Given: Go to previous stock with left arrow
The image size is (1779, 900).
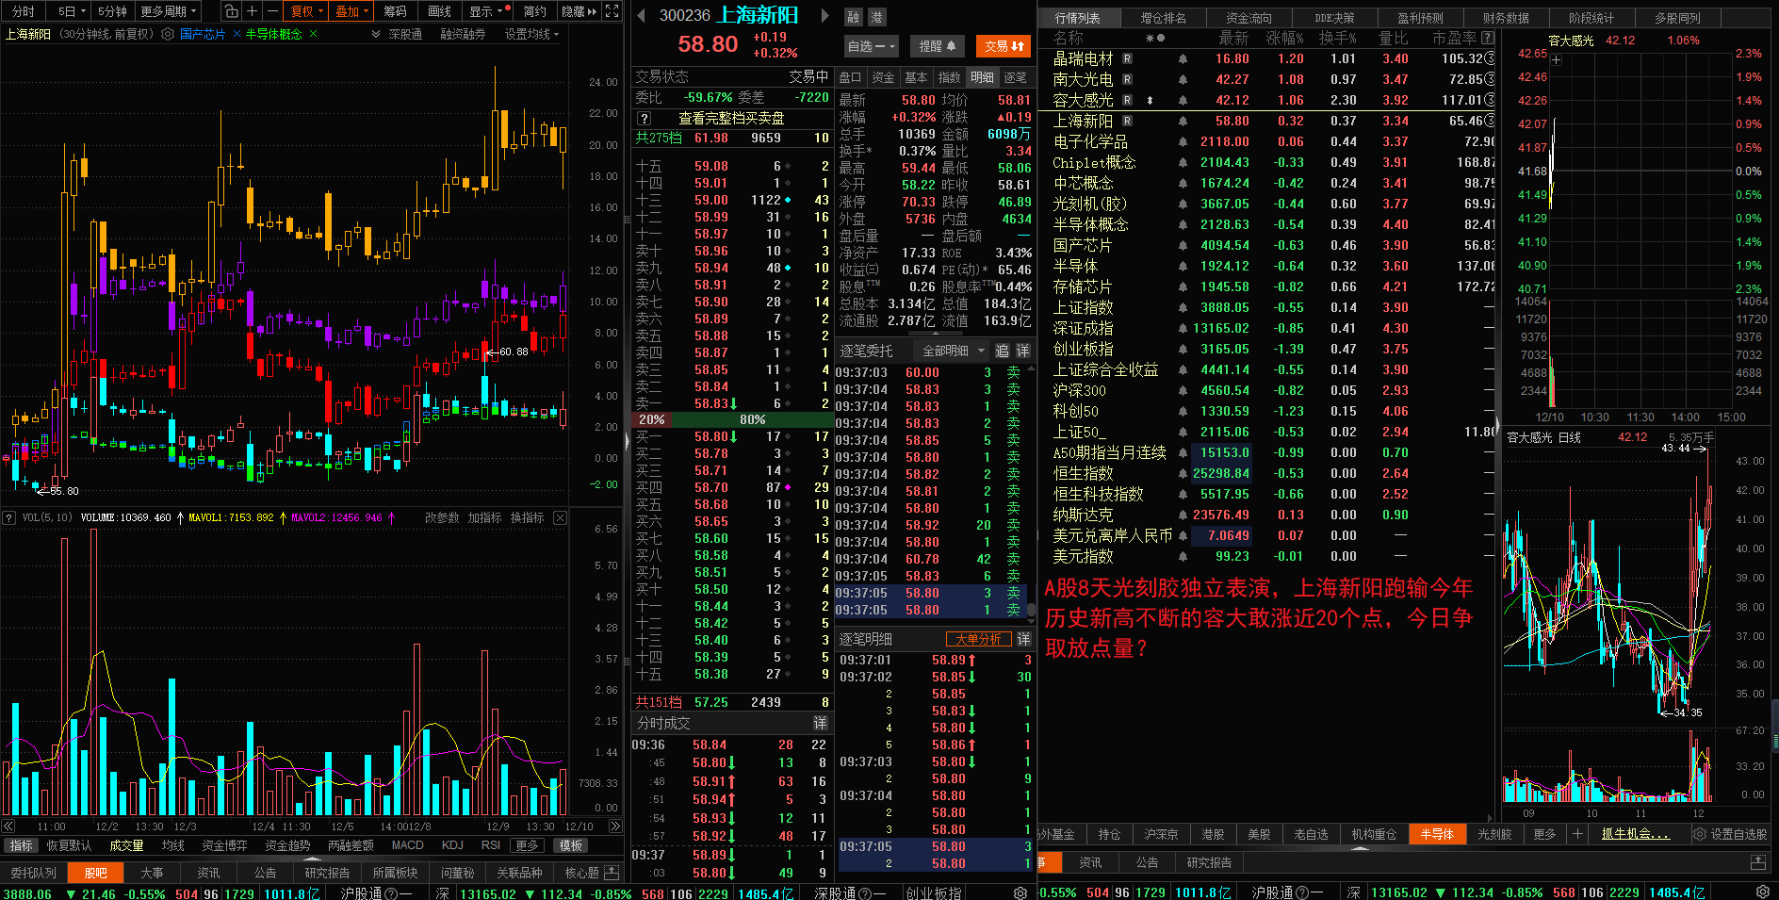Looking at the screenshot, I should 642,15.
